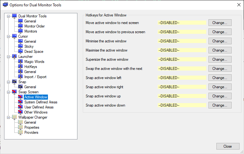Click the icon beside System Defined Areas

tap(20, 102)
